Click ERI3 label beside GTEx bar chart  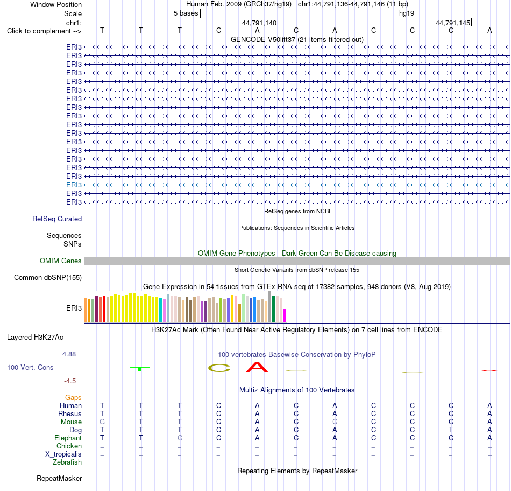(x=74, y=308)
